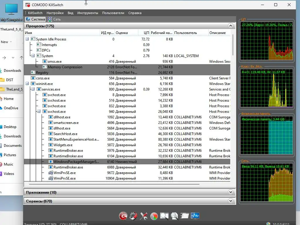
Task: Click the network tray icon in status bar
Action: [268, 224]
